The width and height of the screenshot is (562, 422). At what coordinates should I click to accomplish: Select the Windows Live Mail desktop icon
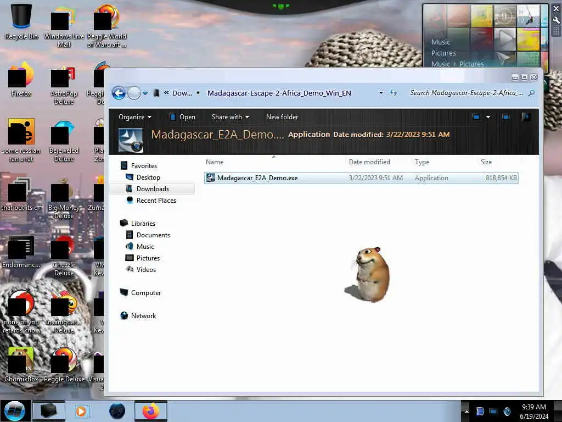point(64,27)
